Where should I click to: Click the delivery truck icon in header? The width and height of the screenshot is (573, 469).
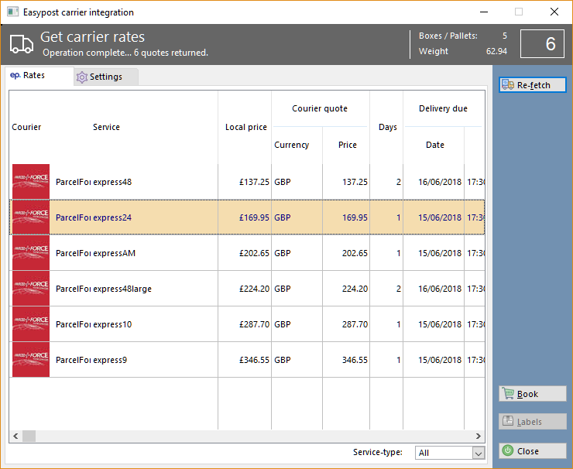click(x=21, y=45)
